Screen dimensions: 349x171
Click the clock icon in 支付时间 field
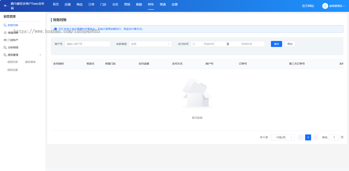(x=194, y=44)
